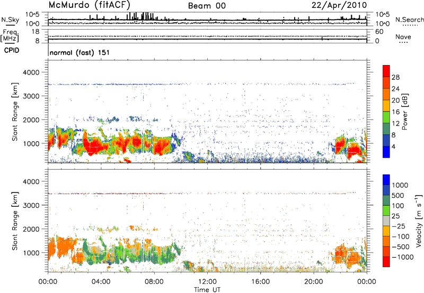Select the '12' label on power color bar
Image resolution: width=424 pixels, height=293 pixels.
395,124
